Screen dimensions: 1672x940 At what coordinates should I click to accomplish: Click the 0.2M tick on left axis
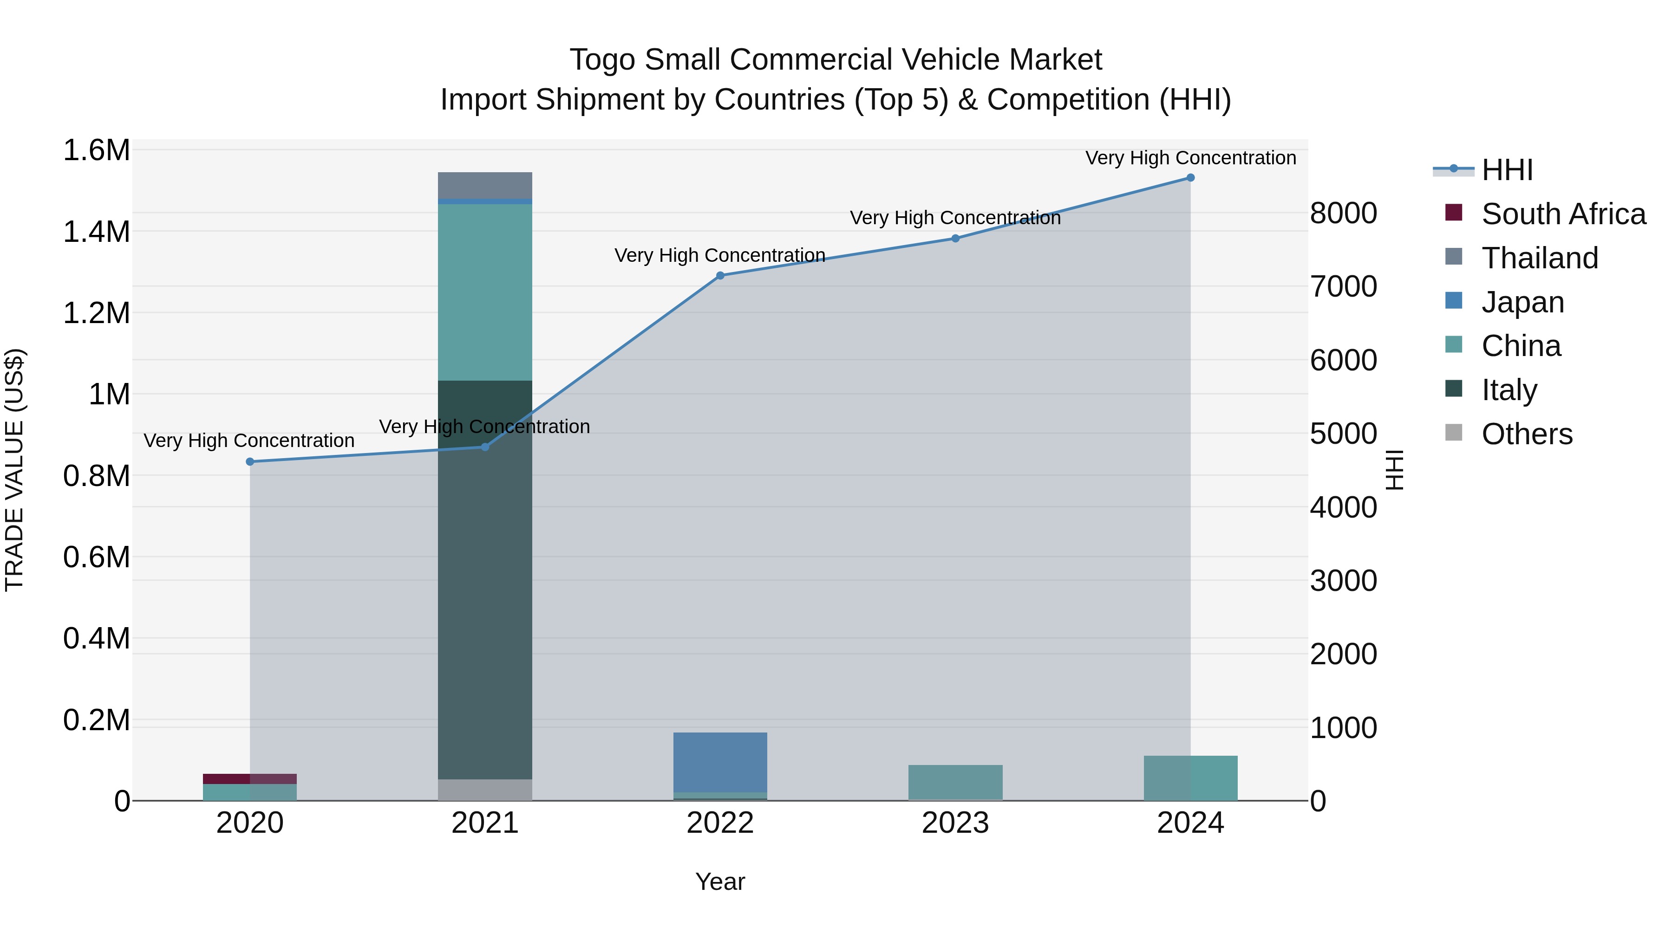97,720
